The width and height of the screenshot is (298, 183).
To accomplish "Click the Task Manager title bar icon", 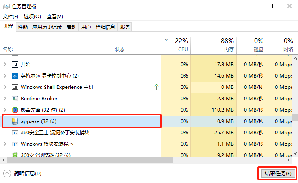I will [x=6, y=6].
